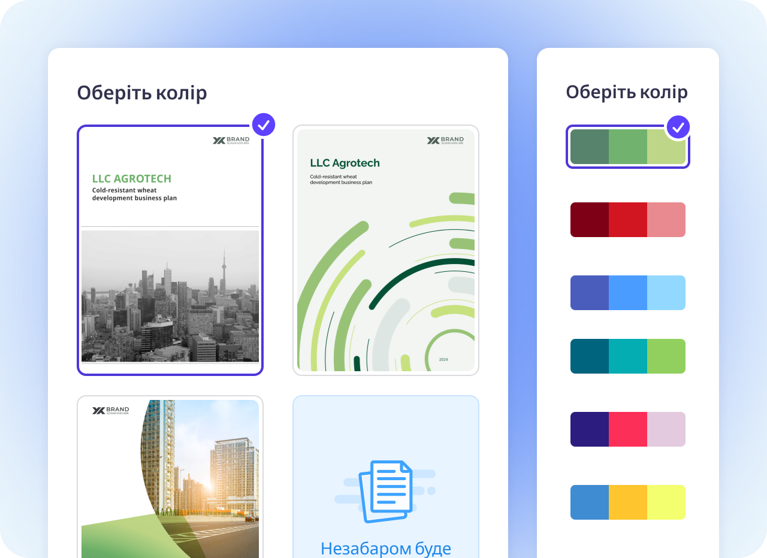
Task: Click the Brand logo on skyscraper template
Action: pyautogui.click(x=110, y=411)
